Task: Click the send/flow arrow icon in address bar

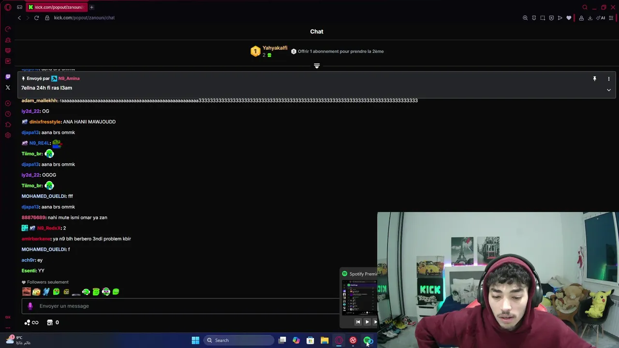Action: (560, 18)
